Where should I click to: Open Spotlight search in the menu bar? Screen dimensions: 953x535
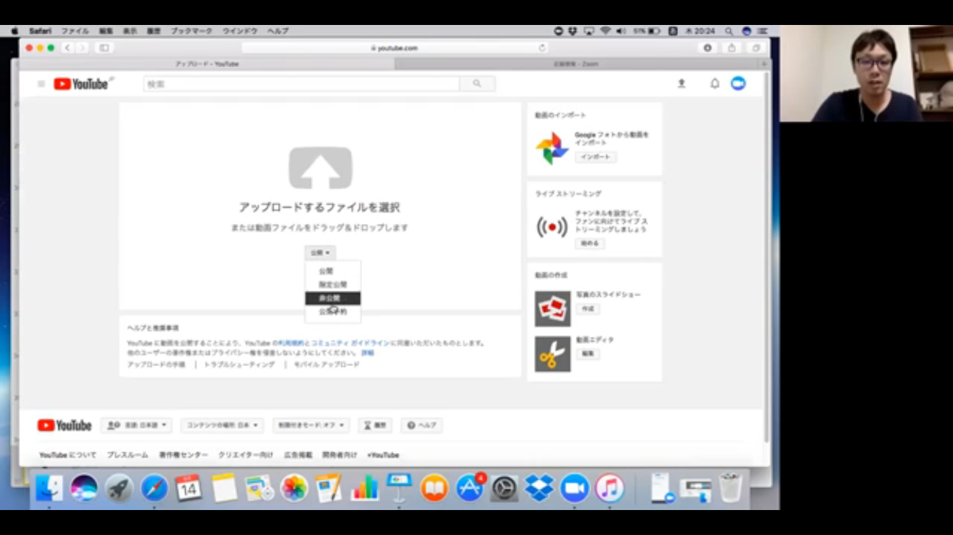pyautogui.click(x=729, y=31)
